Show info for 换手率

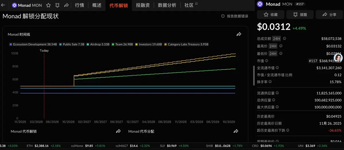[270, 82]
